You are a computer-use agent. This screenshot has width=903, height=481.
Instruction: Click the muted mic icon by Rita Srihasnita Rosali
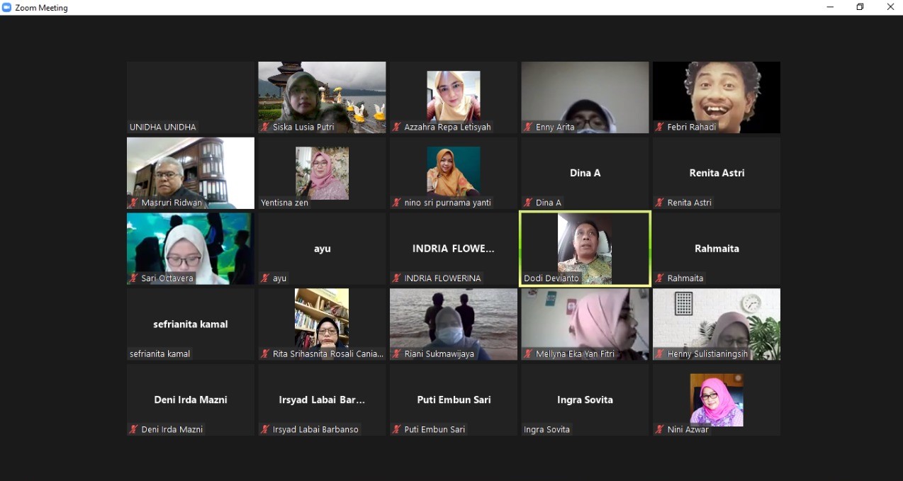(x=265, y=353)
